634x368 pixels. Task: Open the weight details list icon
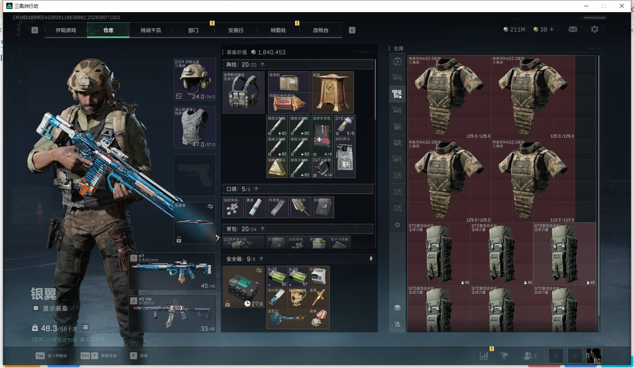(x=85, y=327)
